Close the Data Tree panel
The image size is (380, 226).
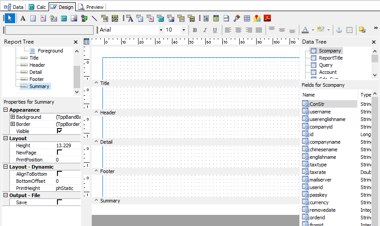click(x=374, y=42)
